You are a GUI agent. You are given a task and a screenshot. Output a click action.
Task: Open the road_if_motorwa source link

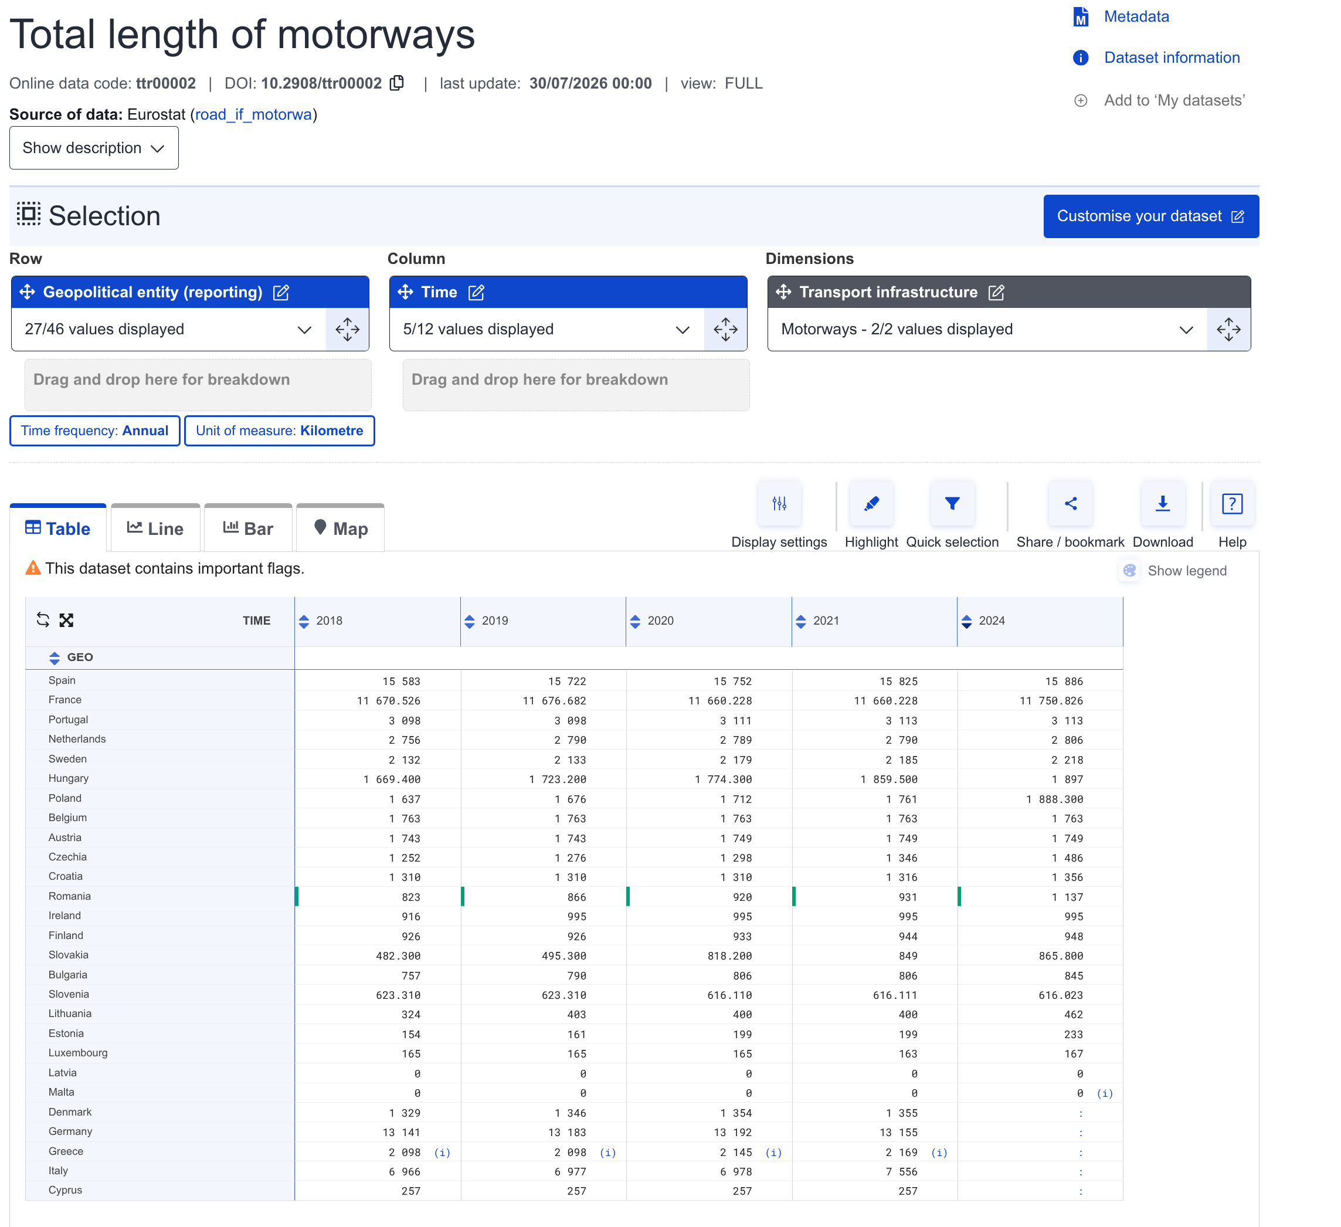253,114
